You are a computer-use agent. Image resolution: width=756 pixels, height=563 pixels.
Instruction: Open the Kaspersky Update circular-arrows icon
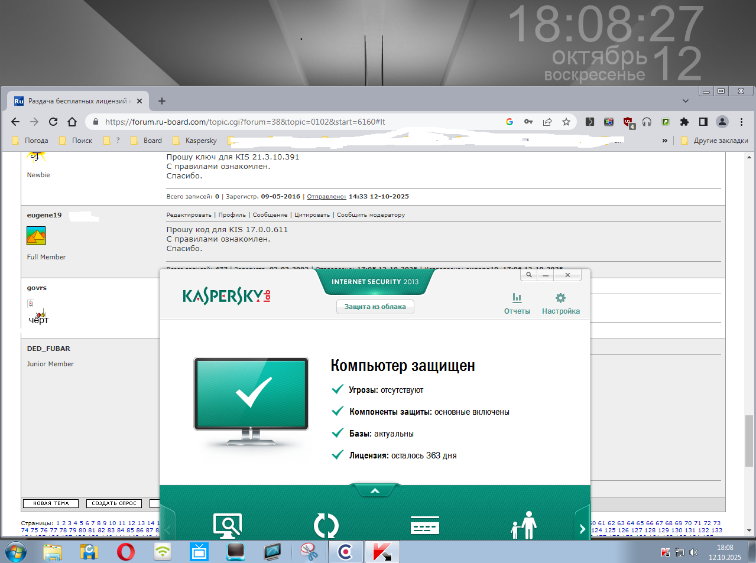click(x=326, y=526)
